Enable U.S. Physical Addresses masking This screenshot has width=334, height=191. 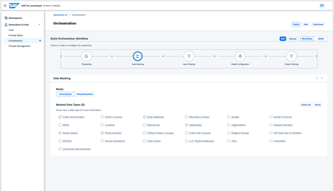click(187, 141)
